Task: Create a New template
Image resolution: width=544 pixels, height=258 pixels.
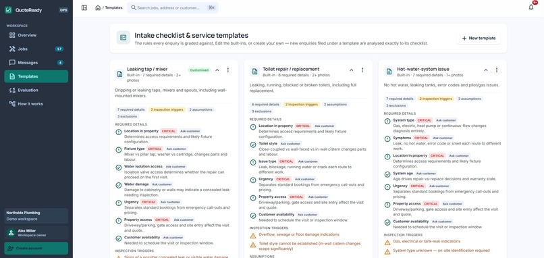Action: [478, 38]
